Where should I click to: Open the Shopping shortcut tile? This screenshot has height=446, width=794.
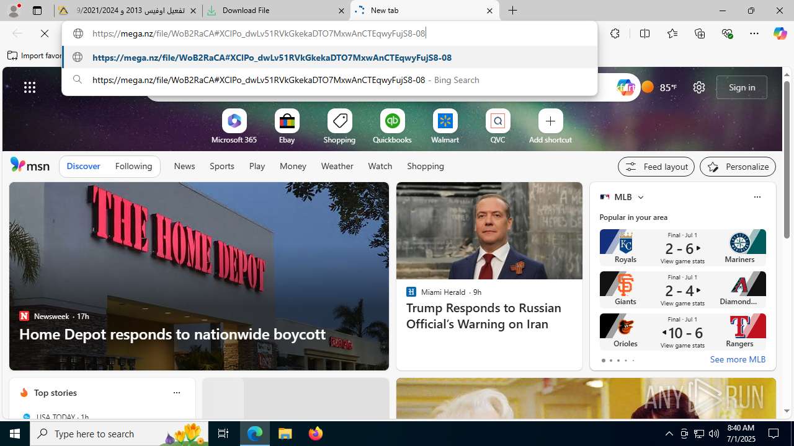339,128
